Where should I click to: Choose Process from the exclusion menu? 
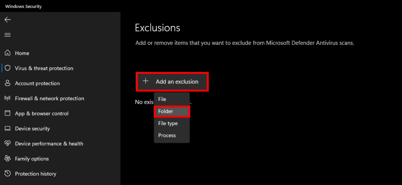tap(172, 135)
